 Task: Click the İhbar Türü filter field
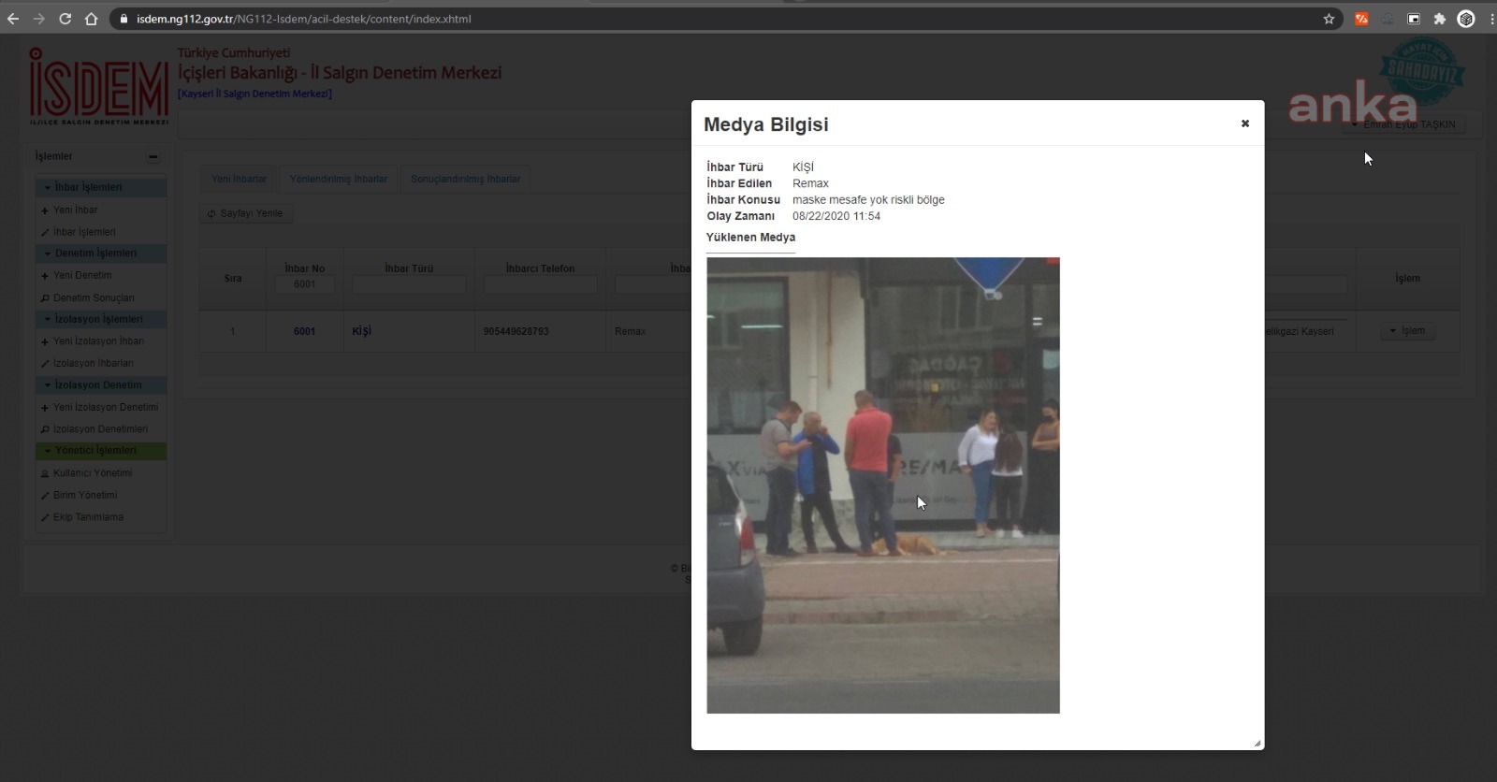tap(409, 284)
